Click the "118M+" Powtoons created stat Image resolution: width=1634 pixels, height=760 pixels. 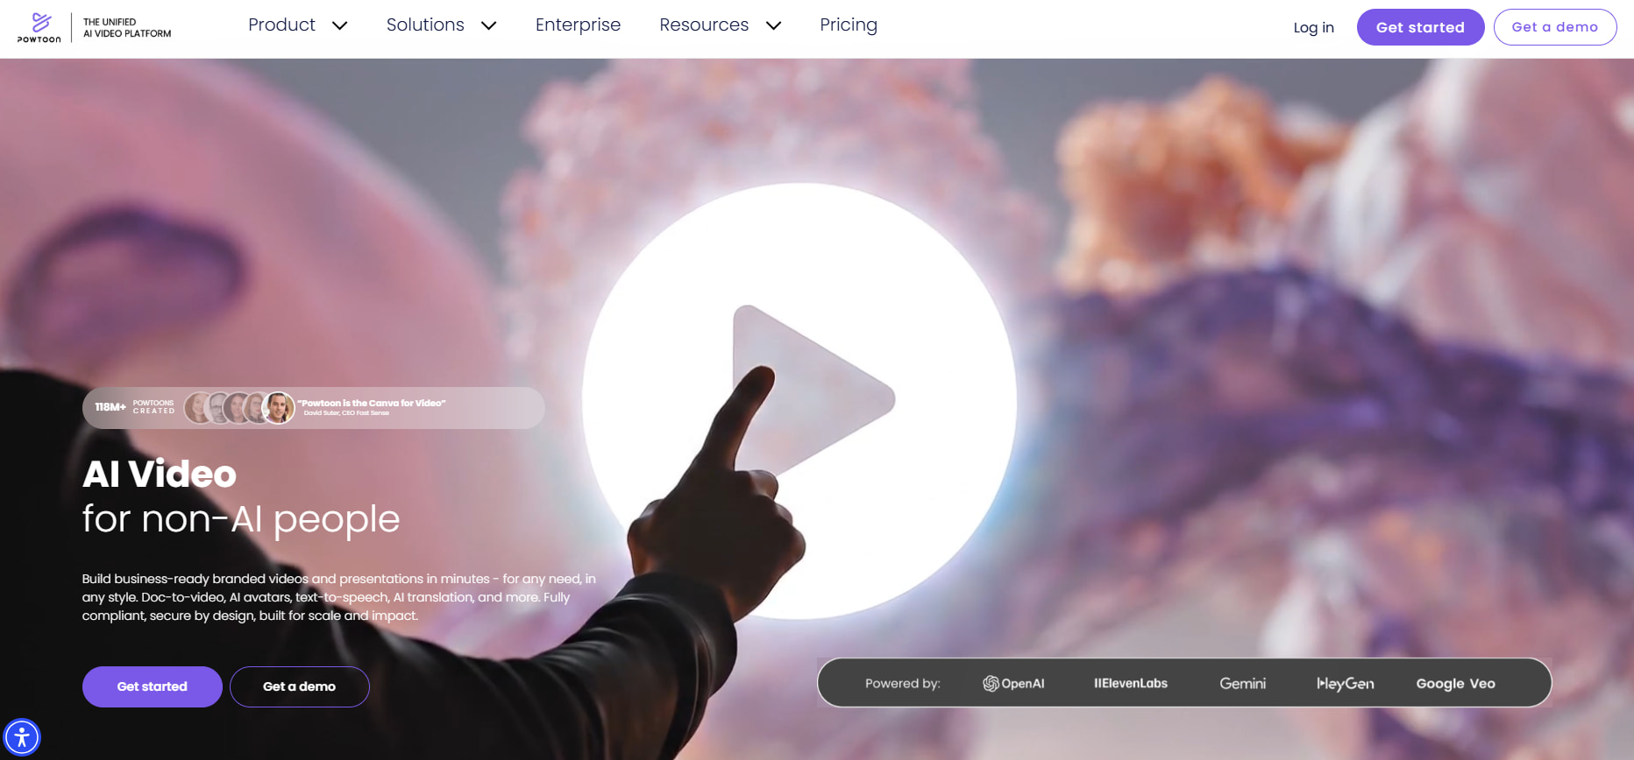click(x=135, y=407)
